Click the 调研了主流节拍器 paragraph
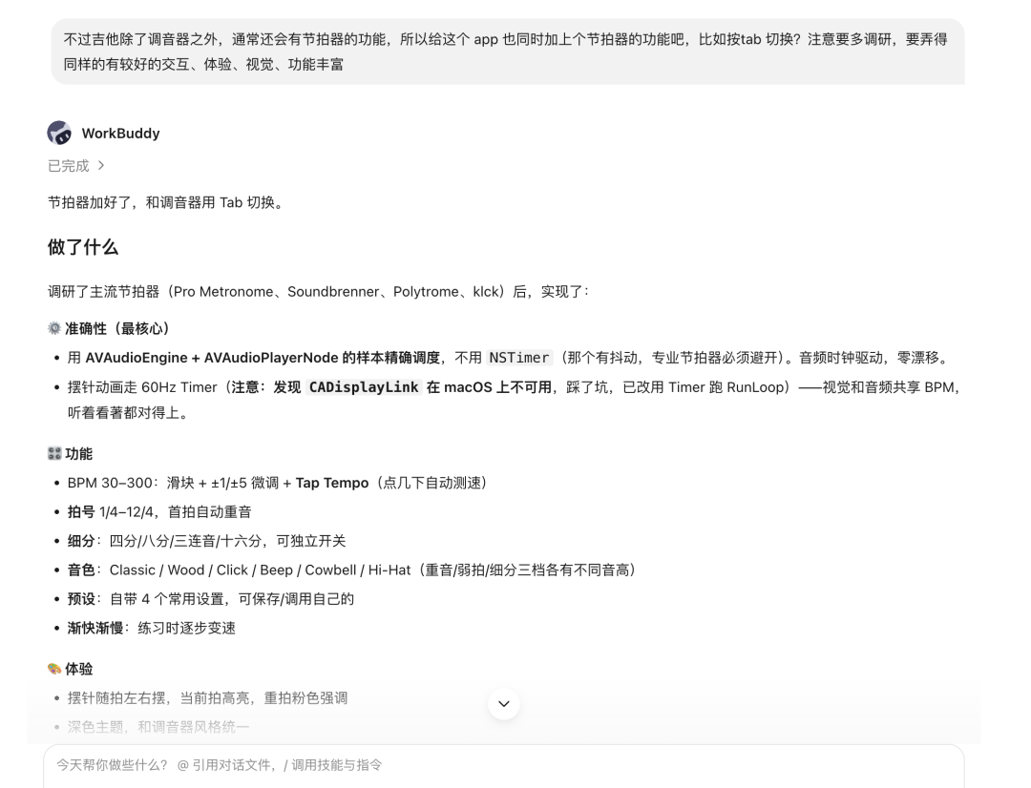1031x788 pixels. (x=319, y=292)
